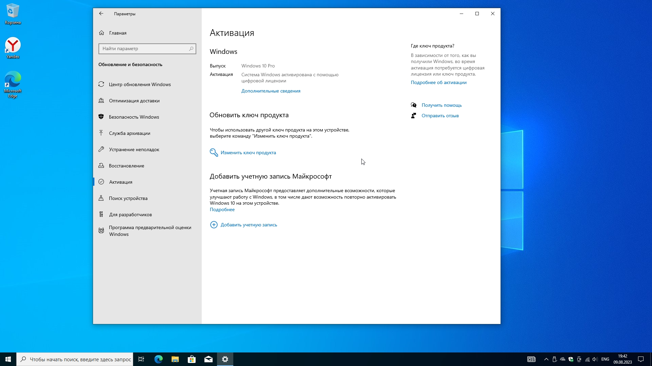Click the back arrow in Settings header
The height and width of the screenshot is (366, 652).
tap(101, 14)
